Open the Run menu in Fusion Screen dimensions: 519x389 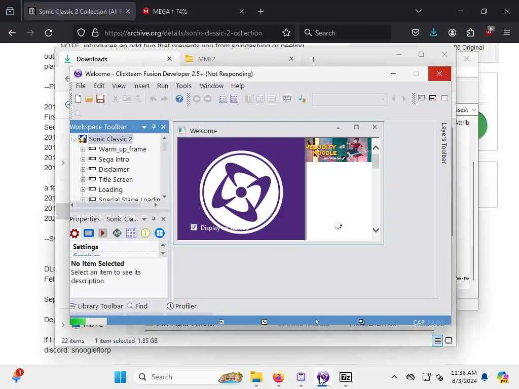click(163, 86)
